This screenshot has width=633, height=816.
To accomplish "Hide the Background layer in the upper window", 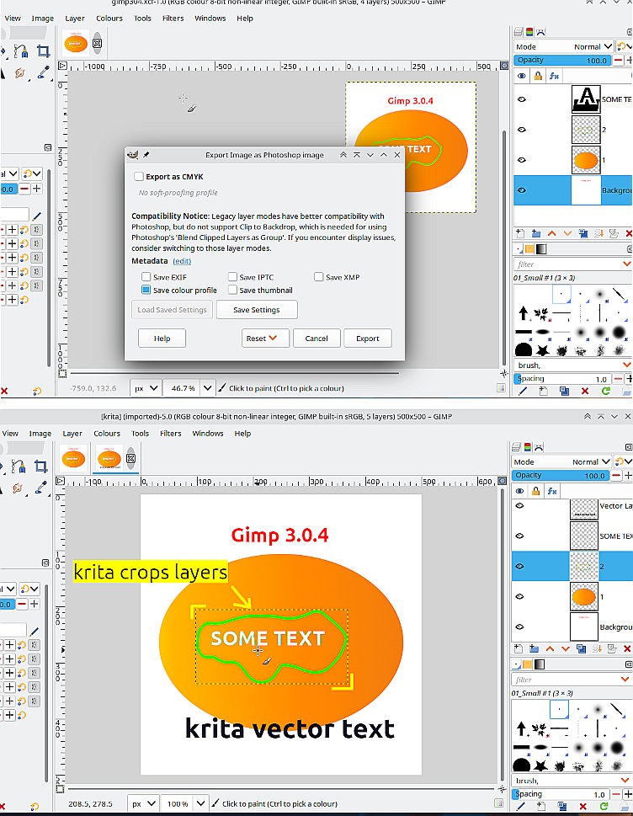I will [522, 190].
